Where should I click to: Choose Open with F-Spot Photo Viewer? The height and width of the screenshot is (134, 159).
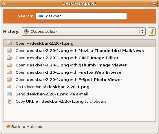[79, 79]
